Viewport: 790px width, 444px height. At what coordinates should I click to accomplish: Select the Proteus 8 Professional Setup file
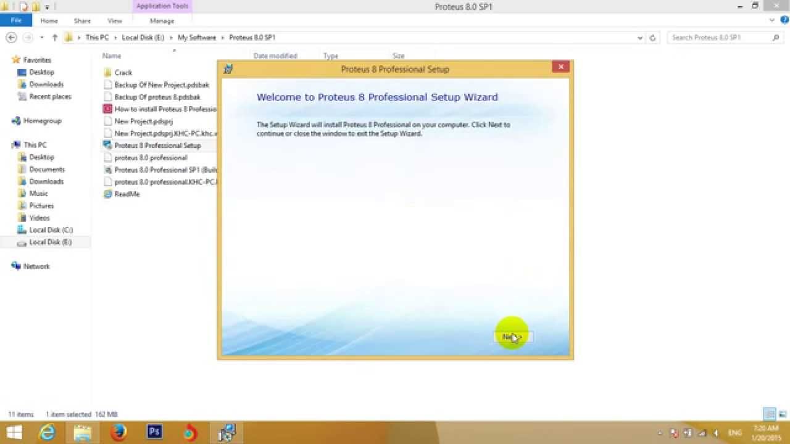(x=157, y=146)
